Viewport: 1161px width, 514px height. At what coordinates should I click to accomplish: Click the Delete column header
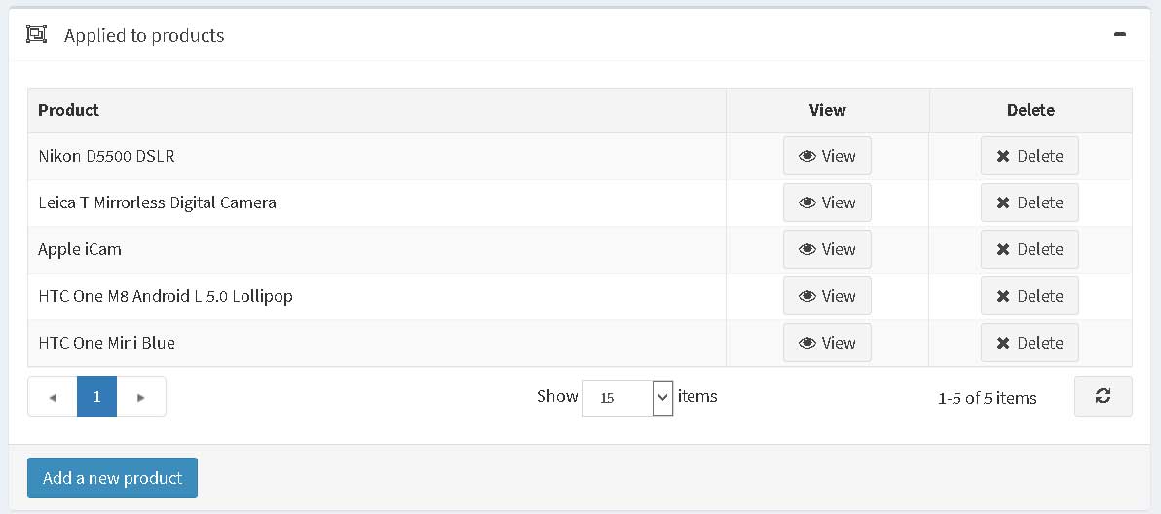1030,110
